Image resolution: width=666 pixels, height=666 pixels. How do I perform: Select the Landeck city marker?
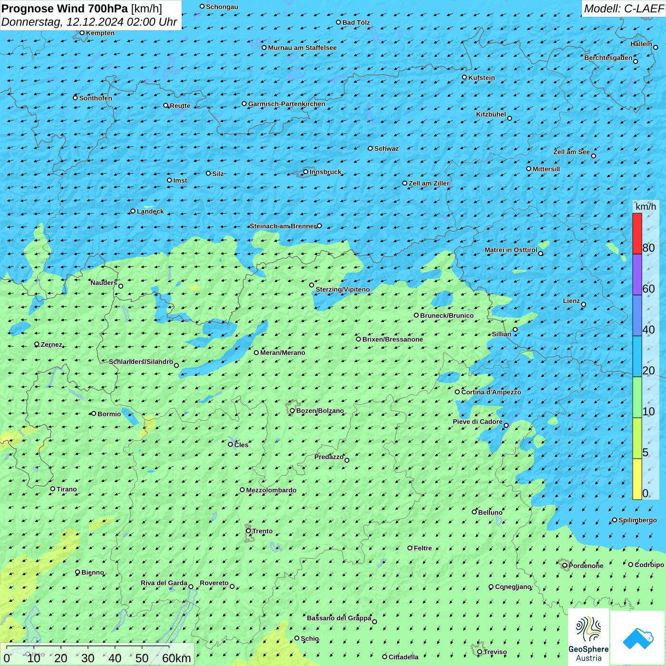pos(133,211)
